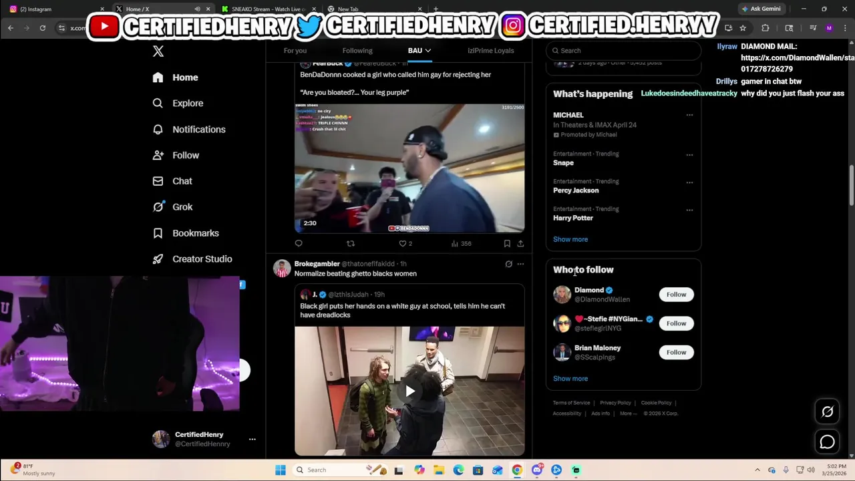Show hidden system tray icons
This screenshot has height=481, width=855.
(757, 470)
